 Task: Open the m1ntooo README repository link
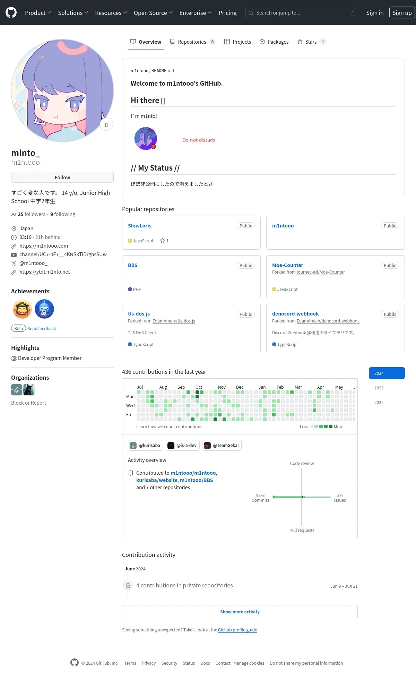click(139, 70)
